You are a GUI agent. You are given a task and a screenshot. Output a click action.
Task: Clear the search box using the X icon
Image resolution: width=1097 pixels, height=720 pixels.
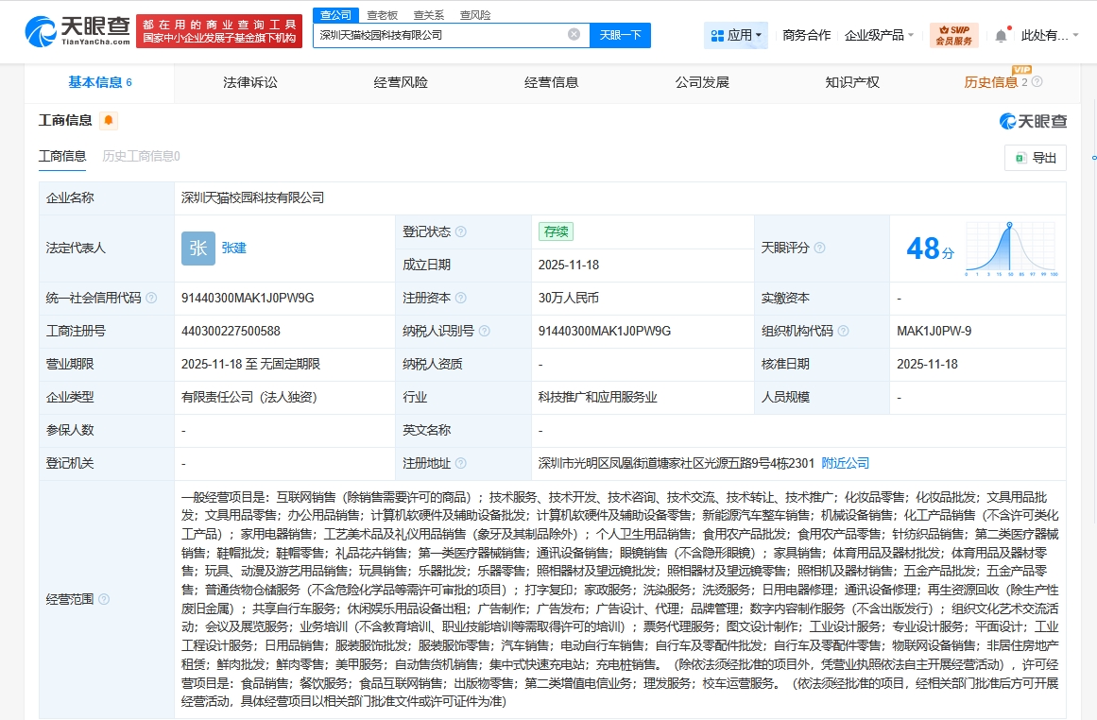click(x=573, y=33)
